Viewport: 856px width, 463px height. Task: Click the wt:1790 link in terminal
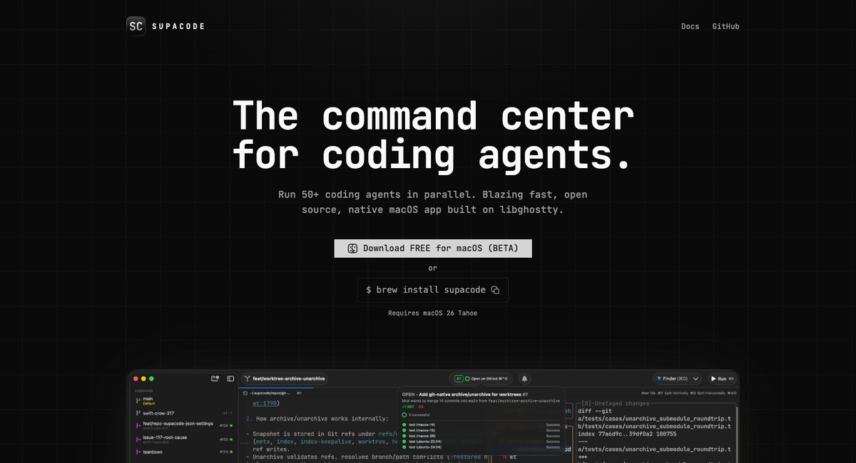pos(266,403)
